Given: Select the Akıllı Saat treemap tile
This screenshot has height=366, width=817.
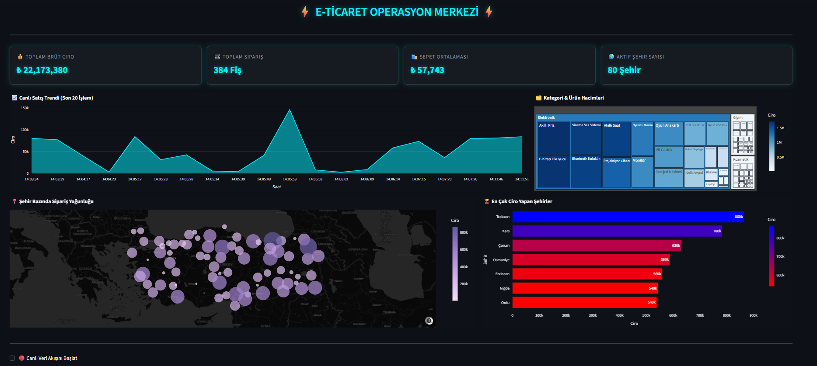Looking at the screenshot, I should point(616,139).
